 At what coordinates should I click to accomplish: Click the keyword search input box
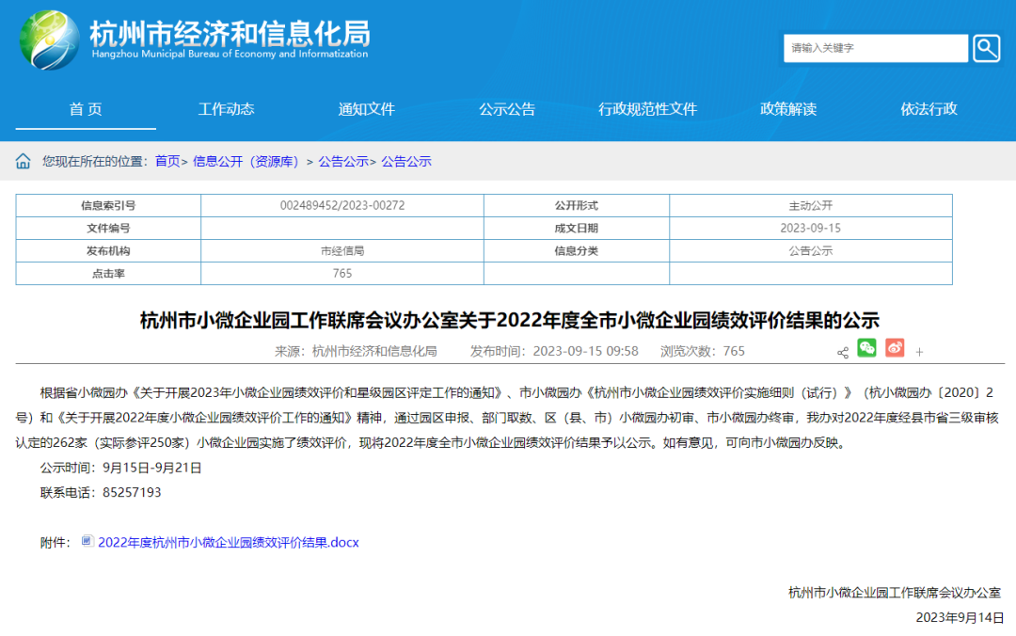(875, 48)
